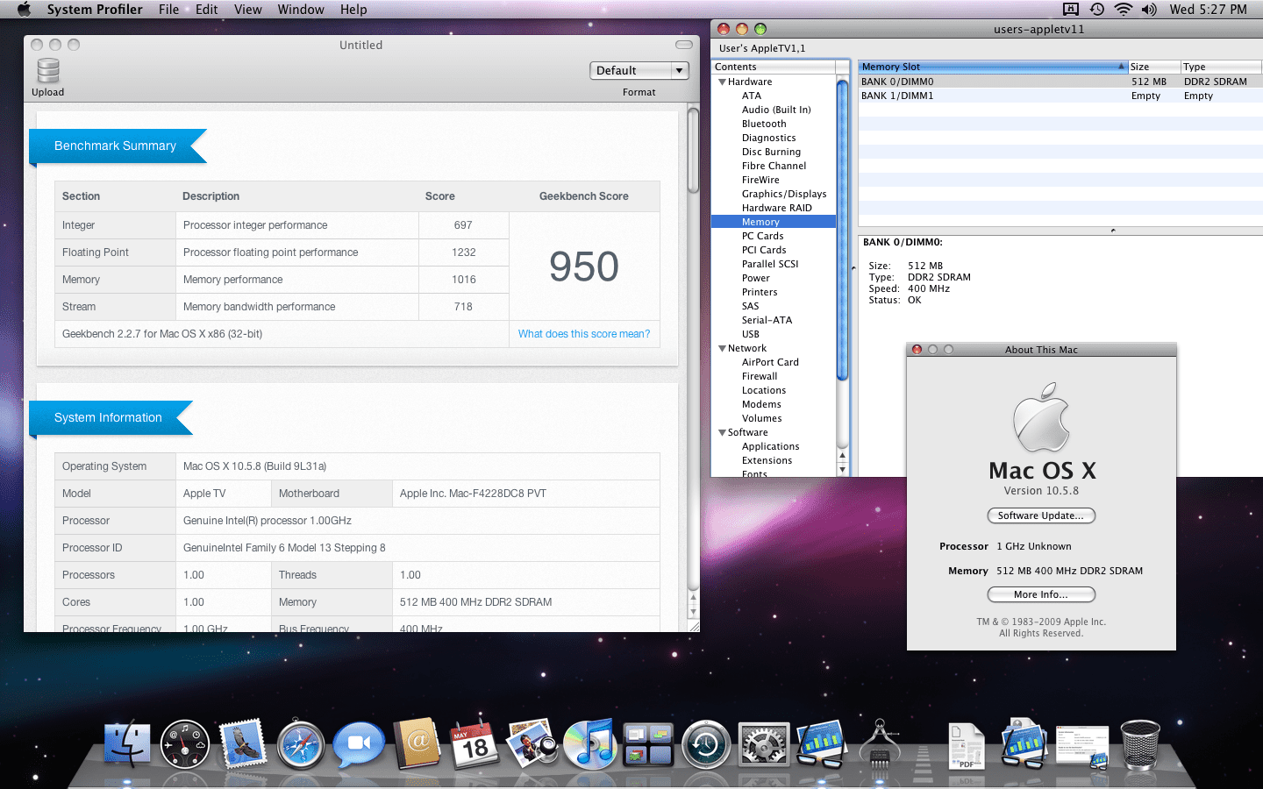Open the Trash in the dock
This screenshot has width=1263, height=789.
[x=1139, y=745]
